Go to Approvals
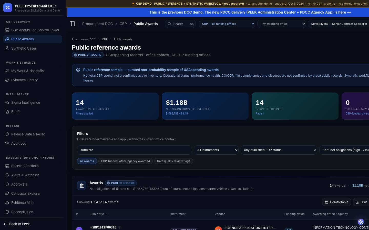This screenshot has width=369, height=230. [x=33, y=184]
